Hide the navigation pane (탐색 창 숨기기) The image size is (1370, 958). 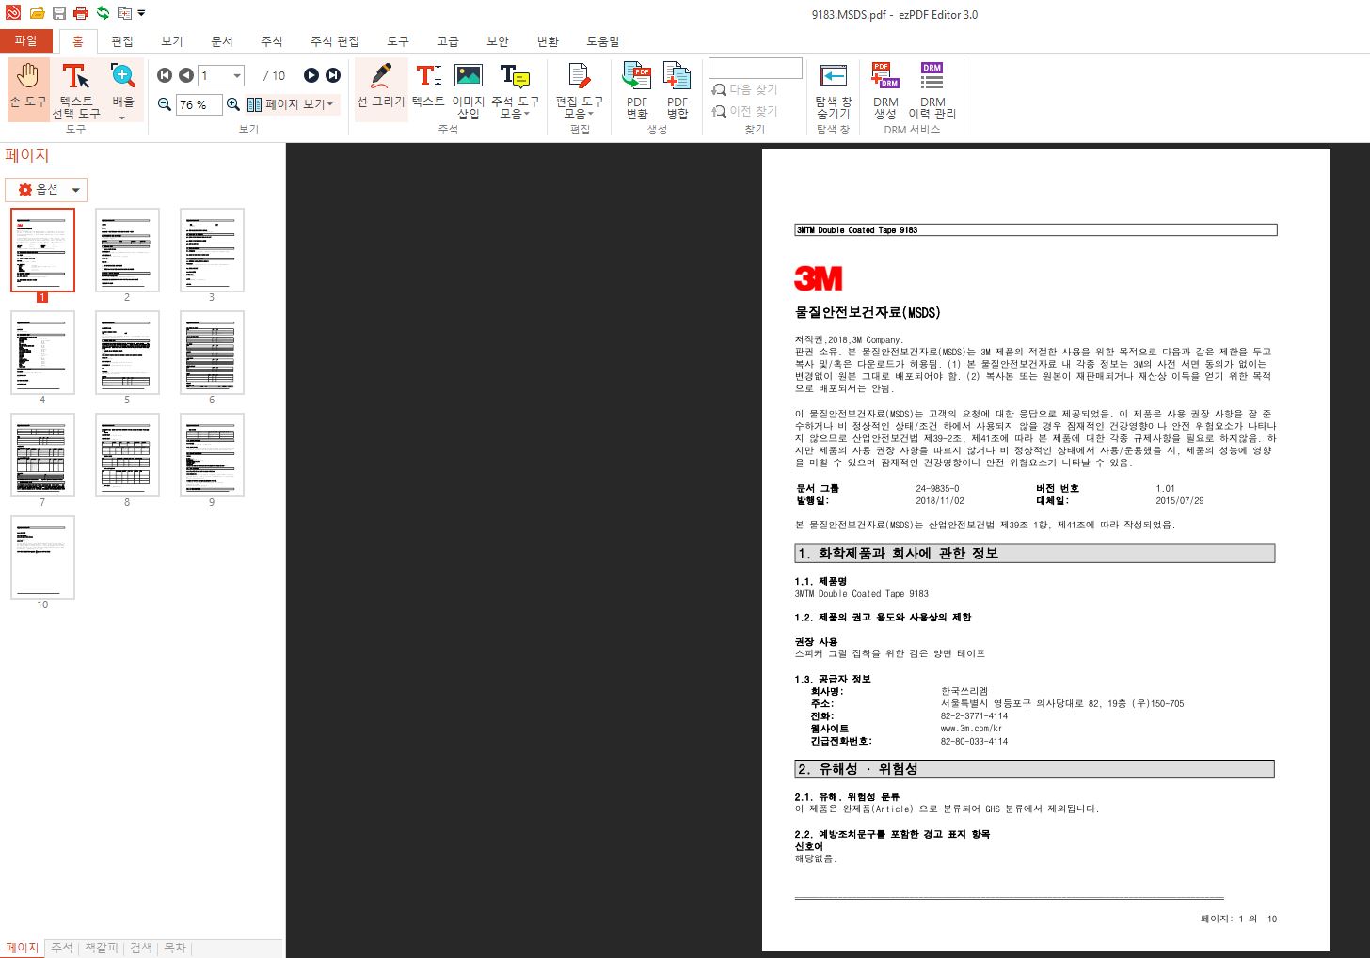pos(834,90)
